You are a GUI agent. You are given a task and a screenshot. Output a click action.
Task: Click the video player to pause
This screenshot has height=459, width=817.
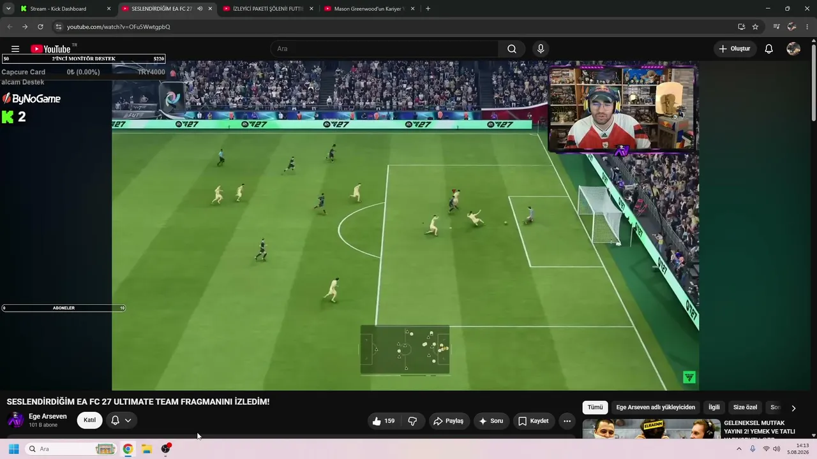(405, 226)
